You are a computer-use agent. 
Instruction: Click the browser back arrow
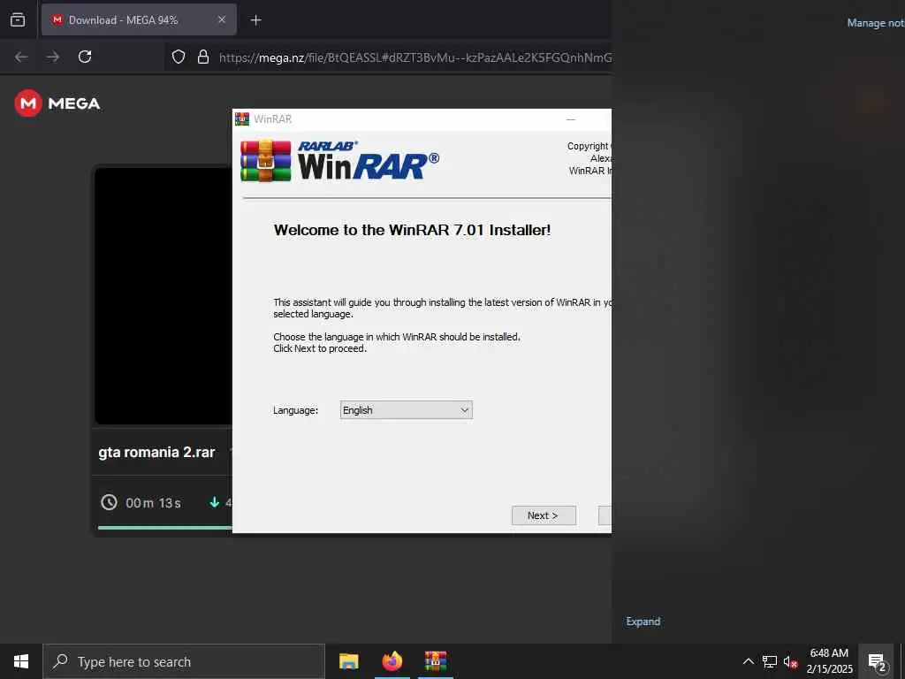click(x=21, y=57)
